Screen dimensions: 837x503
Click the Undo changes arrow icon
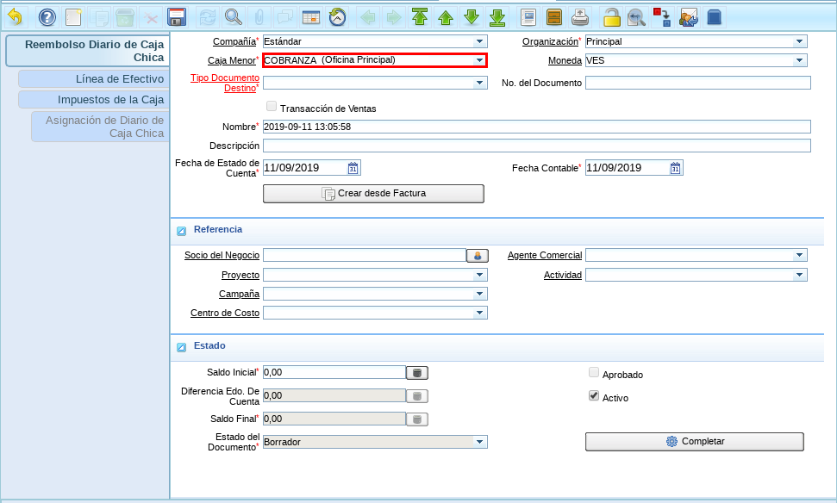click(x=15, y=16)
